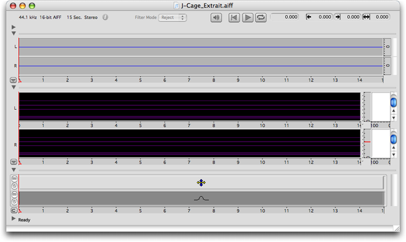Click the selection end arrow icon
The image size is (406, 242).
click(x=338, y=17)
